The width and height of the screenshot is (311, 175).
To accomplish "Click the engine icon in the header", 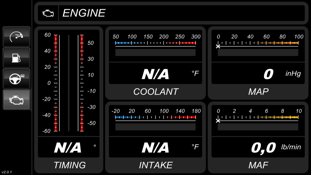I will point(48,13).
